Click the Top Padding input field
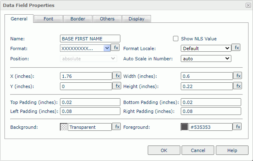253x161 pixels. 90,102
